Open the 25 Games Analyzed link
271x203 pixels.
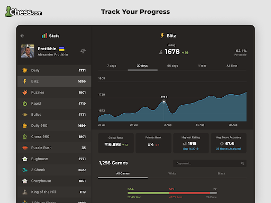click(x=229, y=149)
